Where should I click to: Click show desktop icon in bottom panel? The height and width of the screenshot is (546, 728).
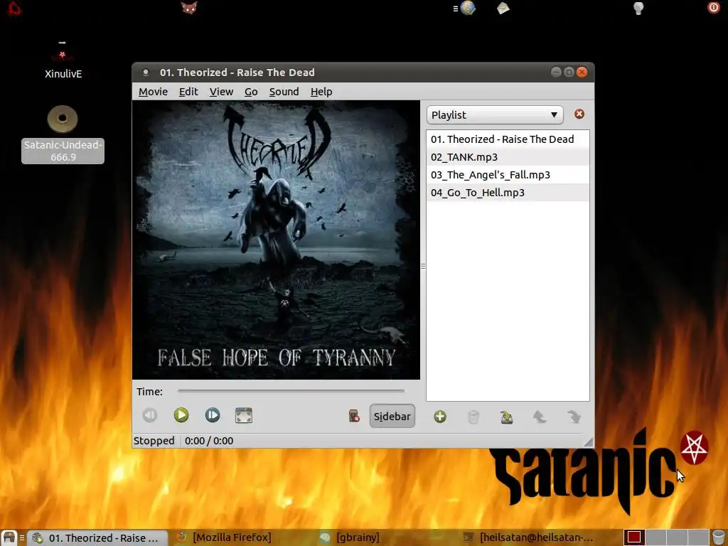coord(9,537)
